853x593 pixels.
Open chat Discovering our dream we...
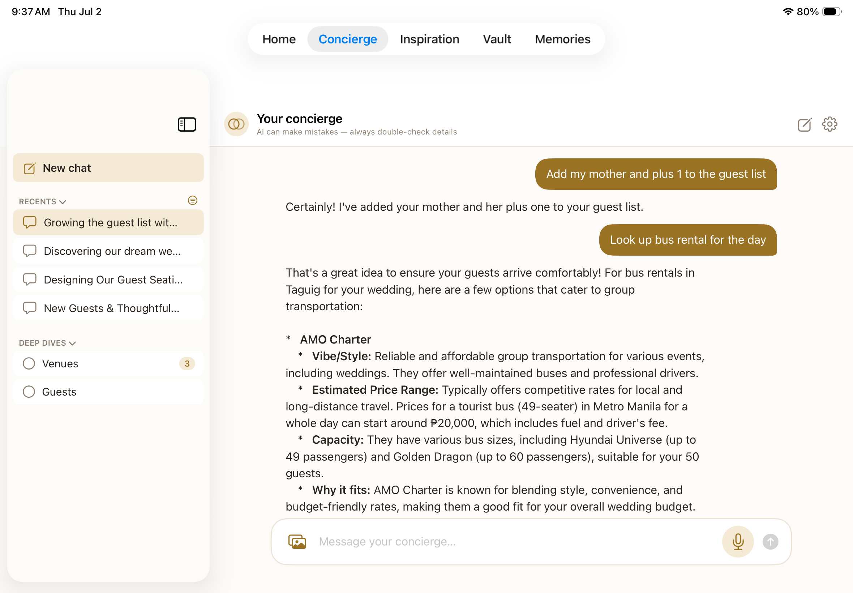(x=108, y=251)
